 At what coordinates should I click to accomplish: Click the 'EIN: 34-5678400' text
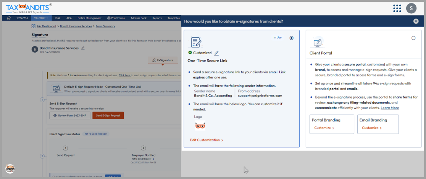point(50,52)
